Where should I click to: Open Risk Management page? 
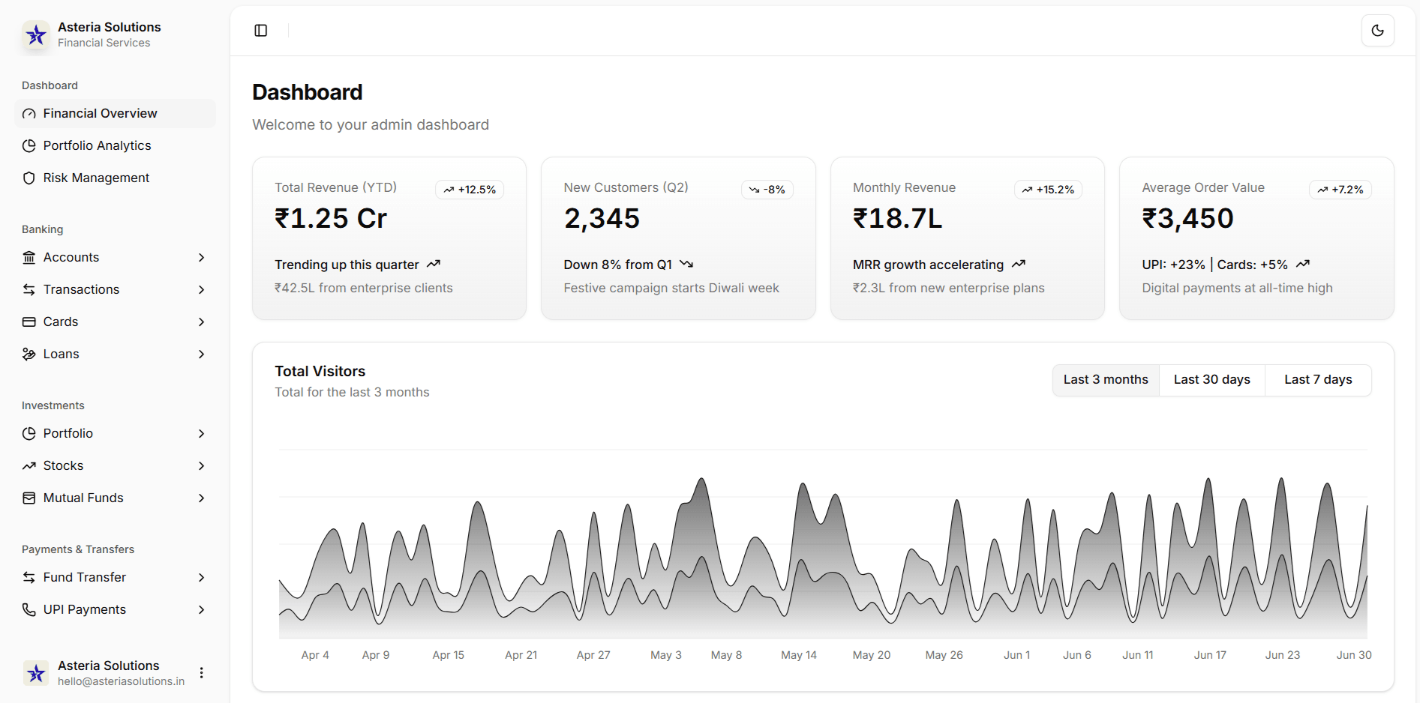pos(115,178)
